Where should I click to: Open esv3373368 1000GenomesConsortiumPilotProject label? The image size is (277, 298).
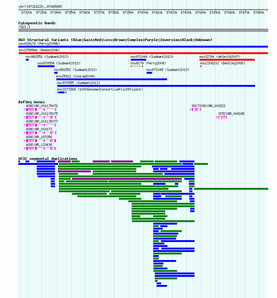point(100,89)
